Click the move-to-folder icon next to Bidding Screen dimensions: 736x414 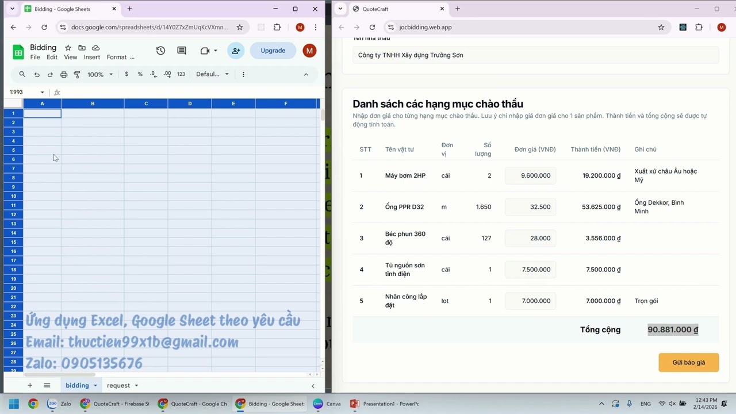click(82, 48)
